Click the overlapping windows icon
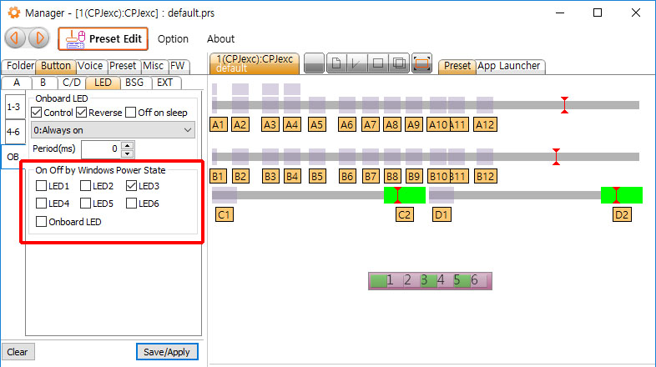The height and width of the screenshot is (367, 656). click(x=399, y=63)
